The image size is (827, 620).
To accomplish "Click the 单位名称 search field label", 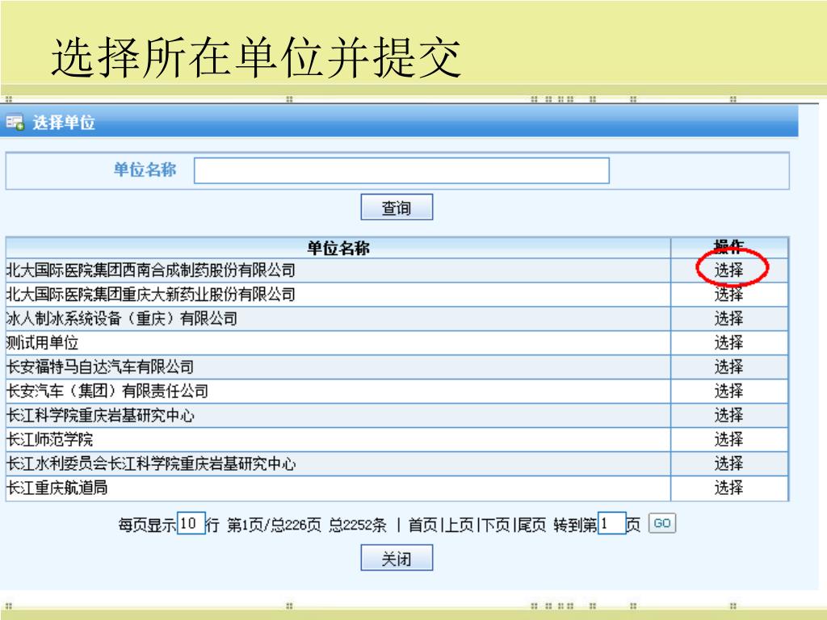I will point(145,170).
